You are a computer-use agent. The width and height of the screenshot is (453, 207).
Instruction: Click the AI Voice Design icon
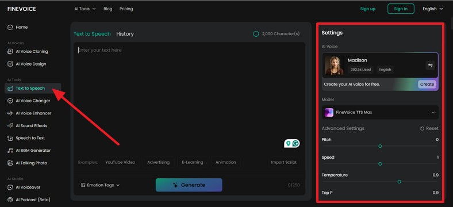point(10,64)
